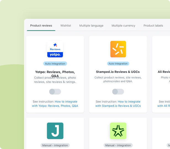
Task: Open the Ali Reviews instruction link
Action: coord(164,106)
